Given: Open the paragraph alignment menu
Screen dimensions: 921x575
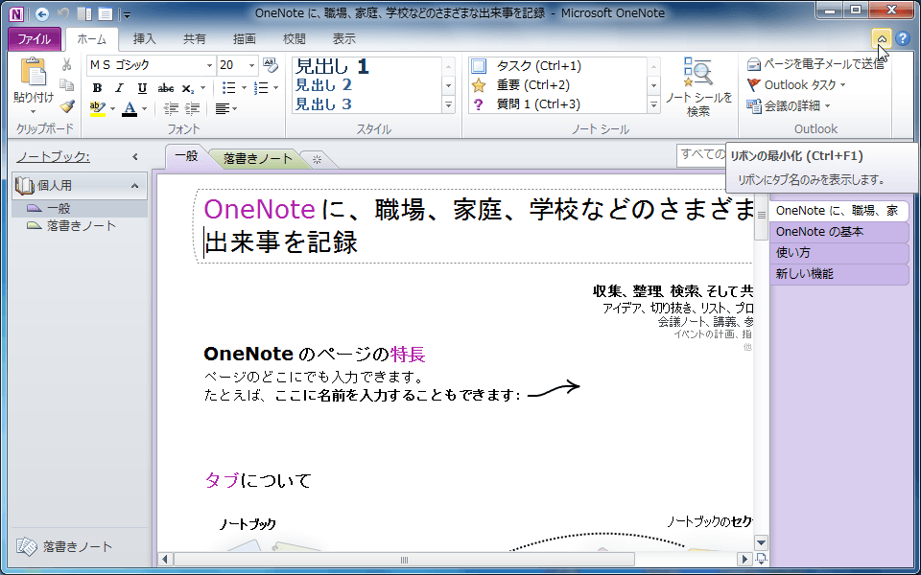Looking at the screenshot, I should (225, 108).
